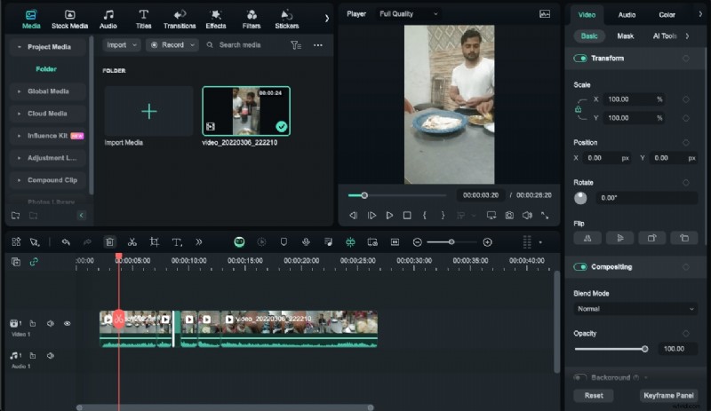Add text with the timeline Text tool

tap(177, 242)
